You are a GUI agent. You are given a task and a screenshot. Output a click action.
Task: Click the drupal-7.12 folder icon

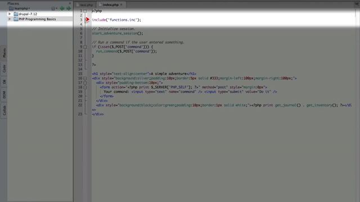(x=16, y=14)
